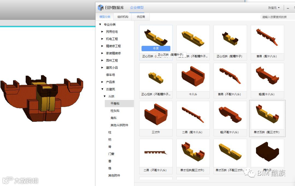Minimize the BIM数据库 window
Viewport: 295px width, 186px height.
(x=288, y=8)
